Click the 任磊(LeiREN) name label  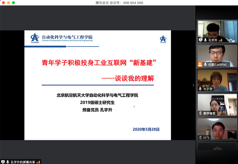point(217,64)
